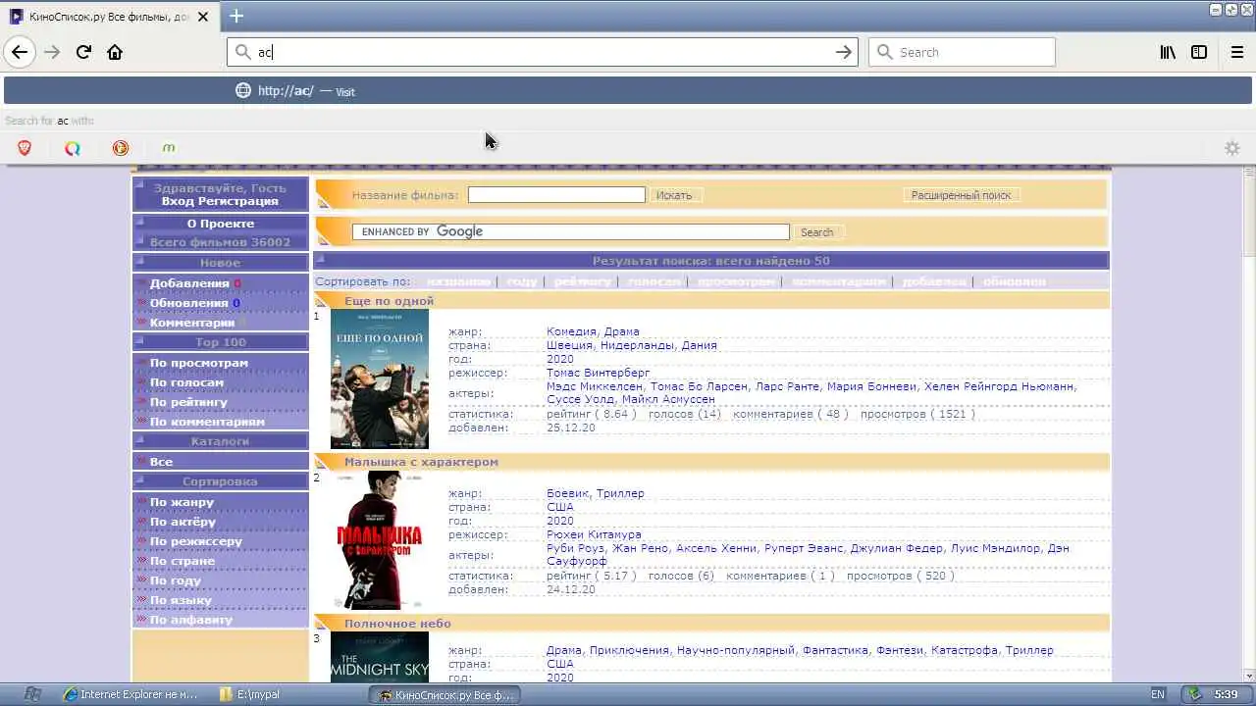This screenshot has width=1256, height=706.
Task: Open director Рюхеи Китамура link
Action: pyautogui.click(x=595, y=534)
